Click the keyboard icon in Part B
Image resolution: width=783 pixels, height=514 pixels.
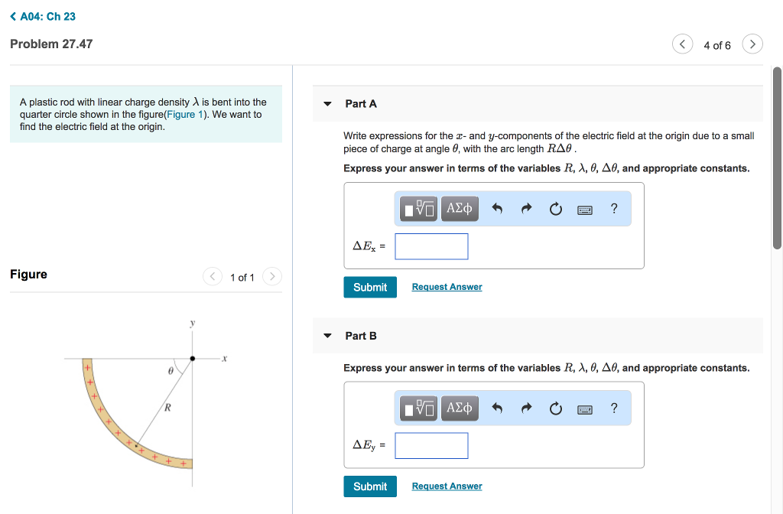tap(585, 408)
